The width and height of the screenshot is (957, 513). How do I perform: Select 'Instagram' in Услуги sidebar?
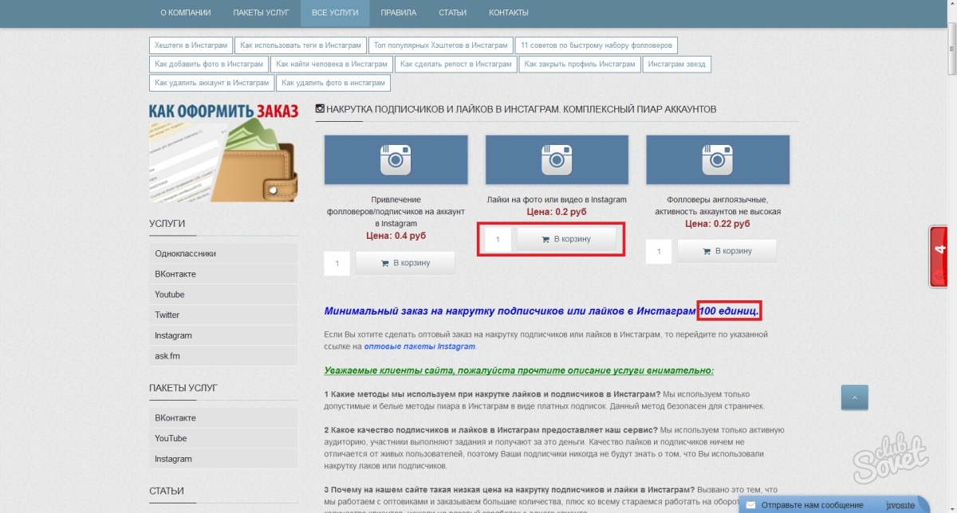[x=223, y=335]
